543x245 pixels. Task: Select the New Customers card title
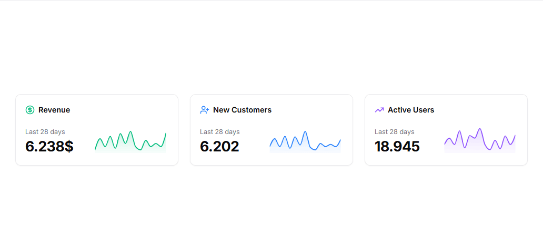242,110
